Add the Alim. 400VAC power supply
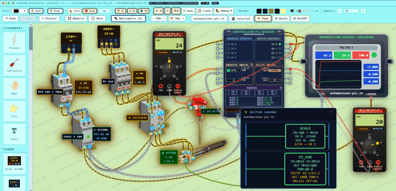 tap(14, 164)
